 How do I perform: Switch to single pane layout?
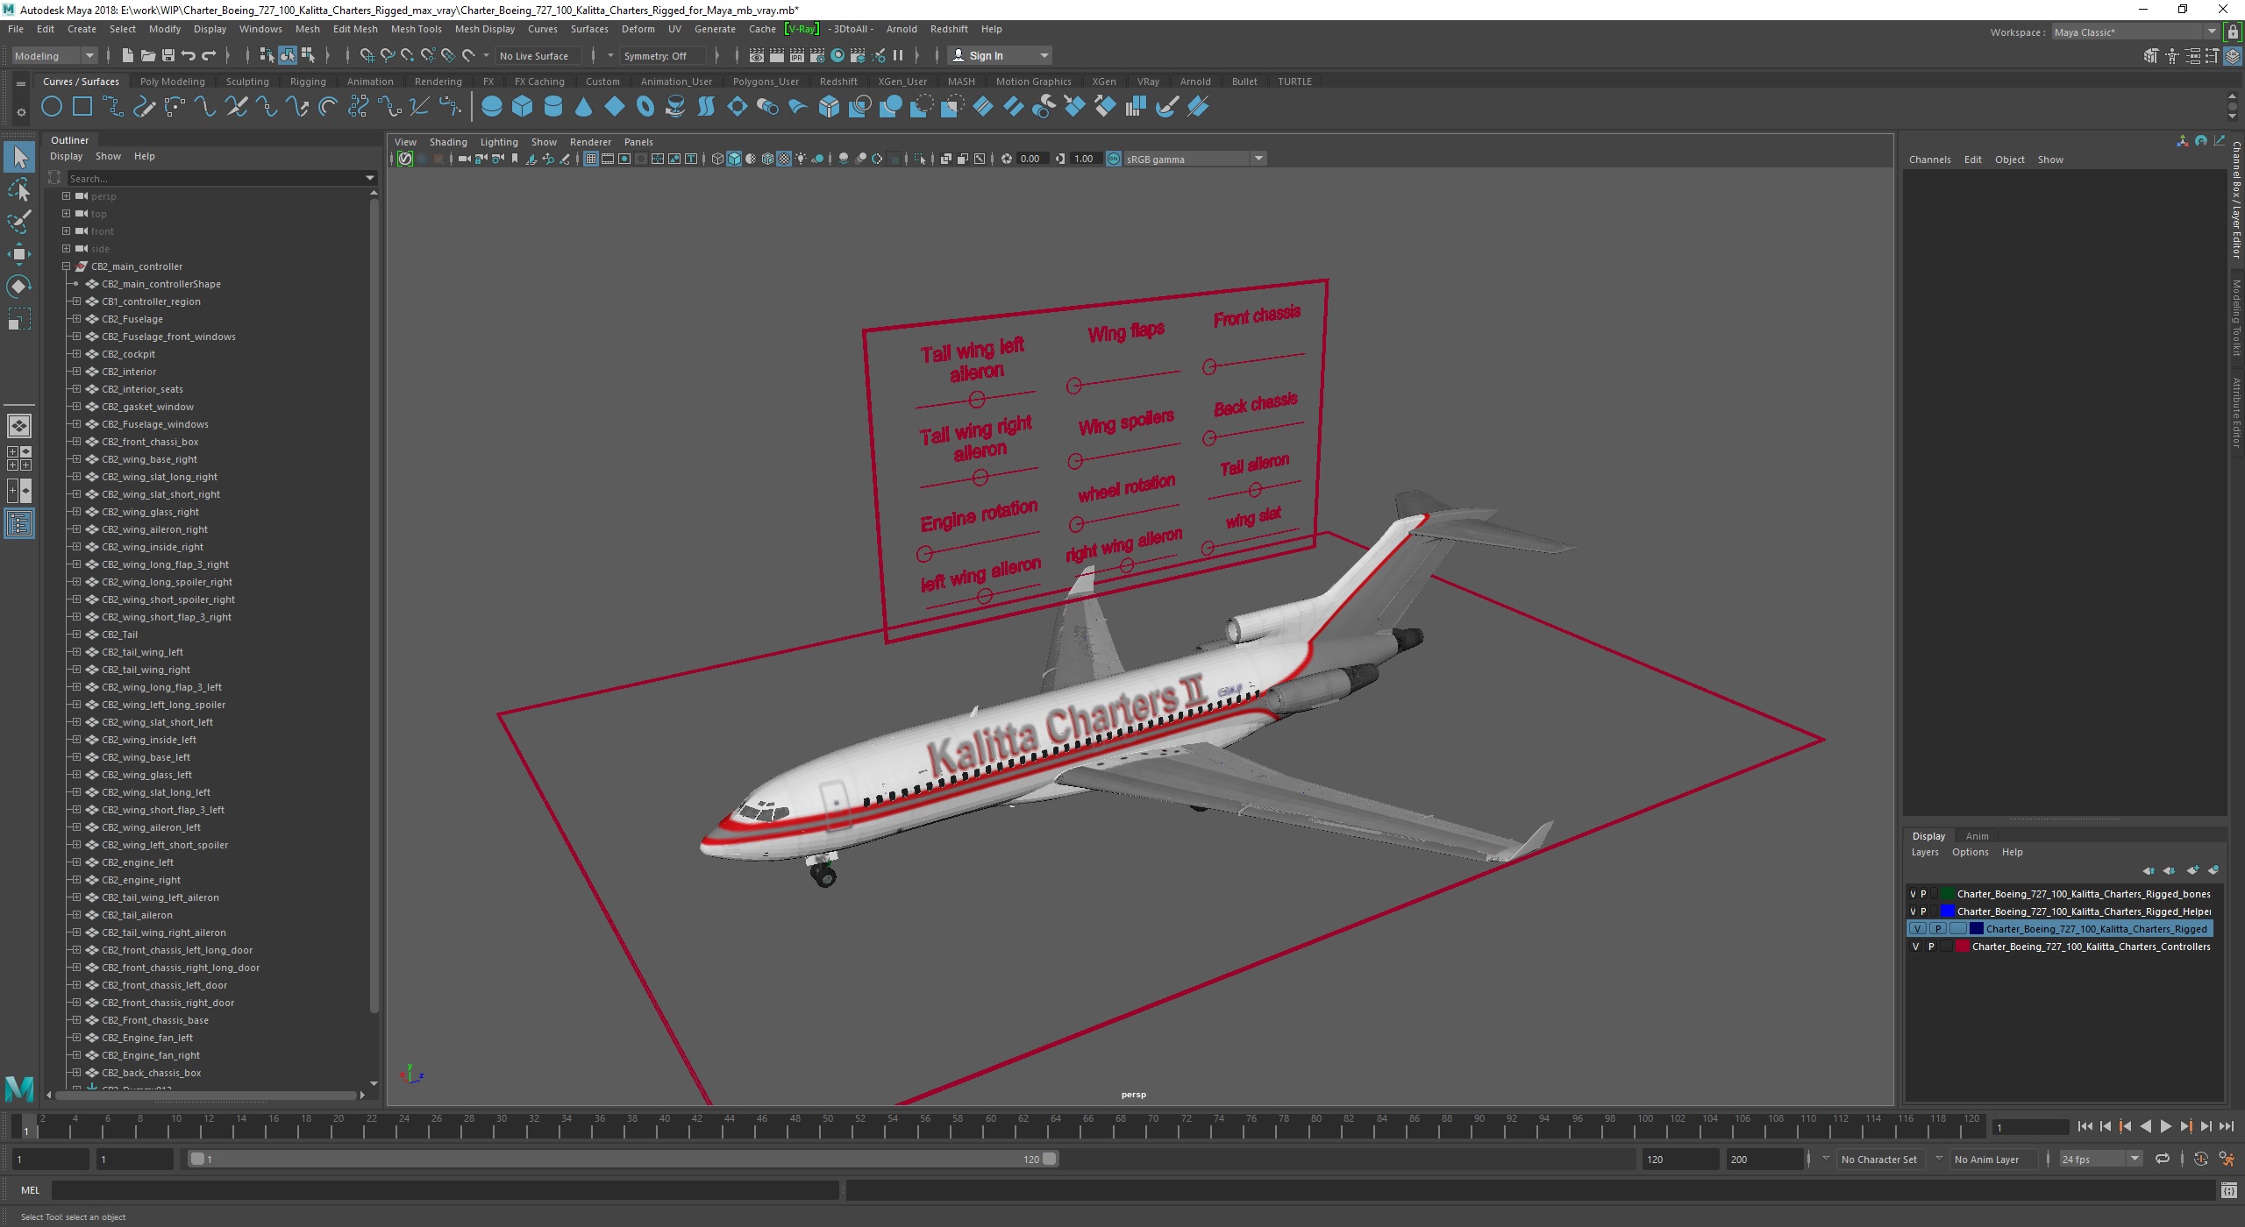coord(19,426)
